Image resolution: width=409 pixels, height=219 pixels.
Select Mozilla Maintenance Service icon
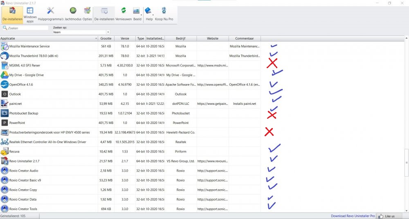coord(4,46)
